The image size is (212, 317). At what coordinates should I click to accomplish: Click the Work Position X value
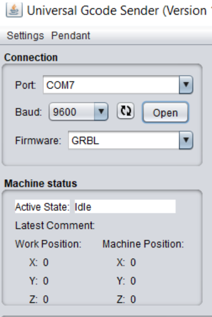click(46, 263)
